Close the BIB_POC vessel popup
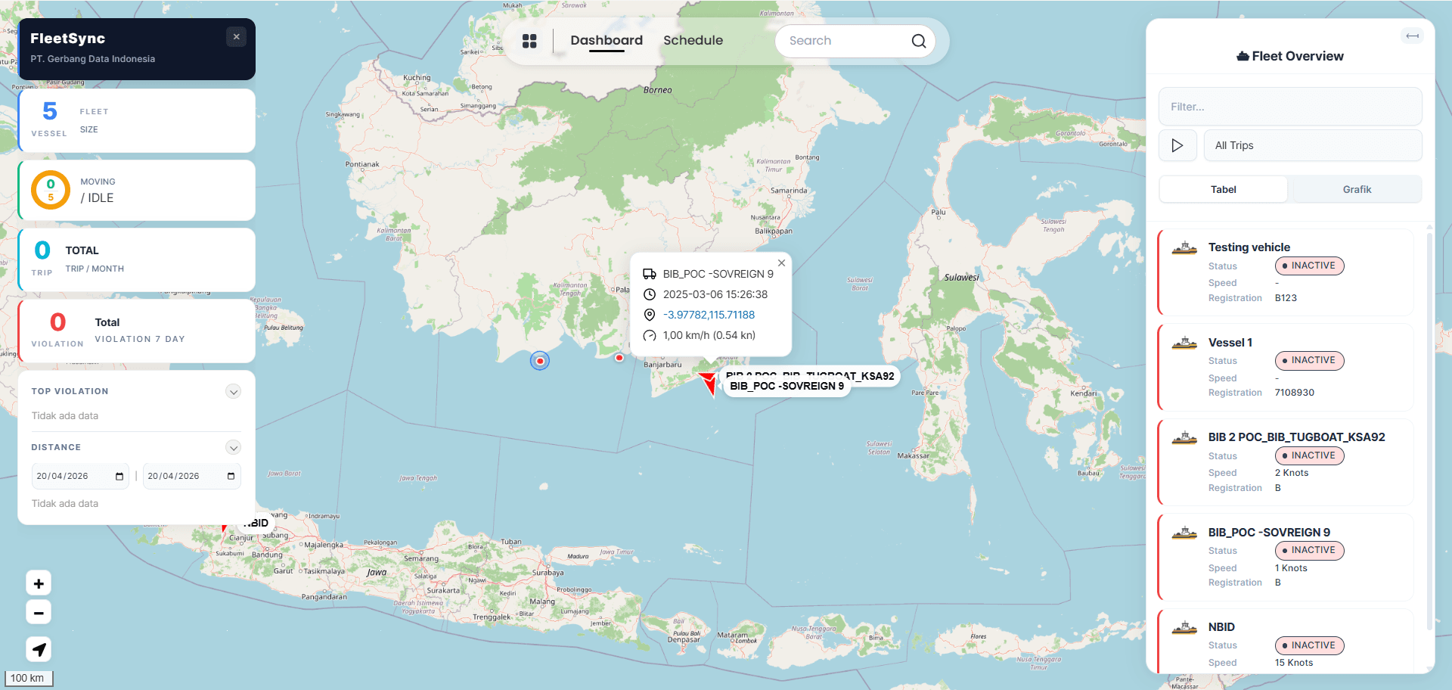 coord(781,263)
